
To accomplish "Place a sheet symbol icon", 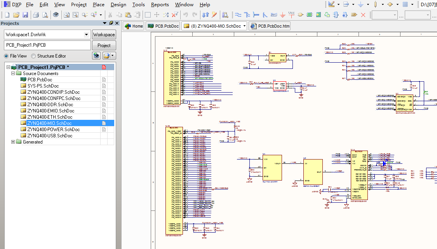I will [309, 15].
